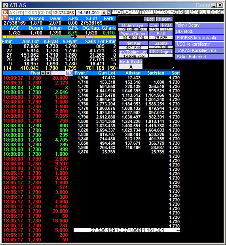Screen dimensions: 226x245
Task: Open Sirket Haberleri
Action: [x=199, y=57]
